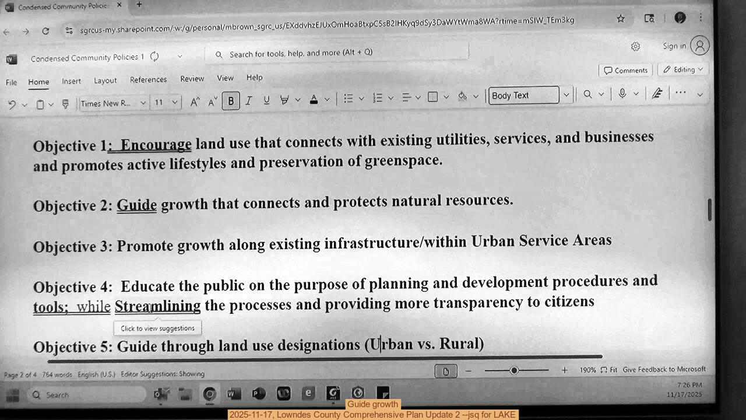Toggle the bulleted list
746x420 pixels.
click(348, 97)
